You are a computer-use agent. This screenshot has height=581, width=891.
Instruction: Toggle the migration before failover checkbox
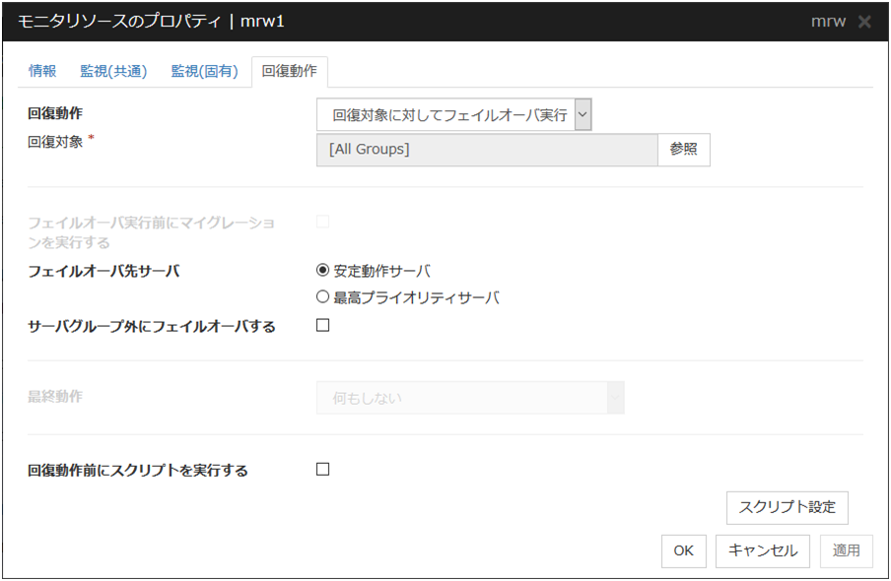[x=322, y=223]
